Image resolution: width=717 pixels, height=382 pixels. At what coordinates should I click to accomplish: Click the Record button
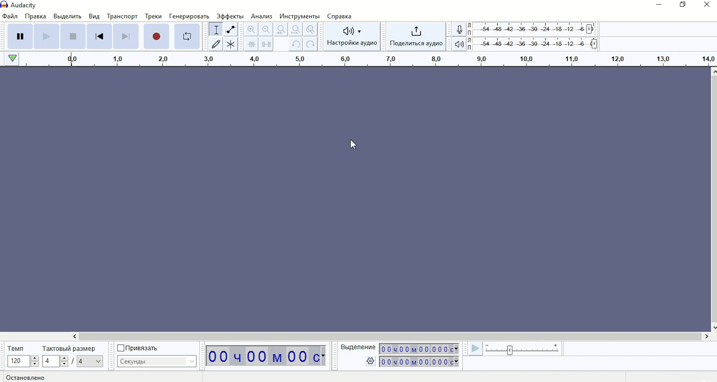156,37
